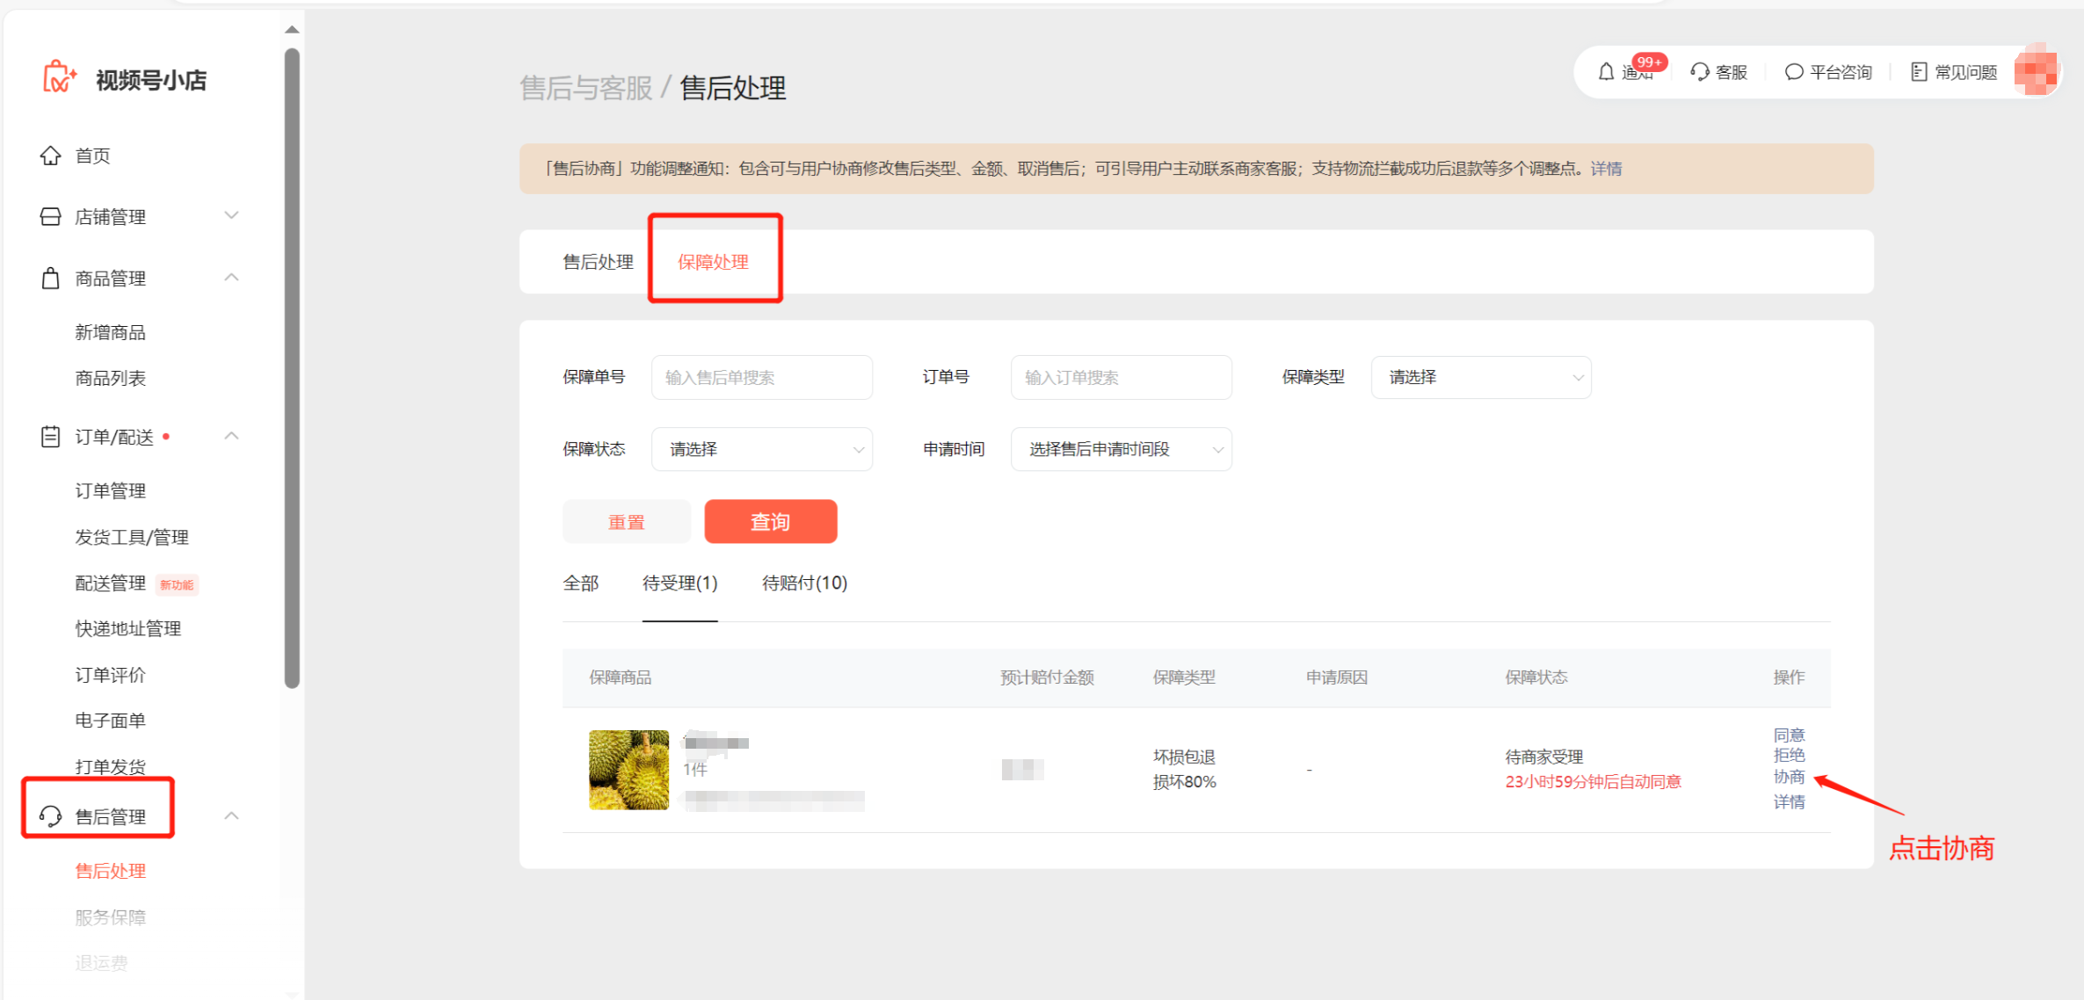This screenshot has height=1000, width=2084.
Task: Click the 保障单号 search input field
Action: (761, 377)
